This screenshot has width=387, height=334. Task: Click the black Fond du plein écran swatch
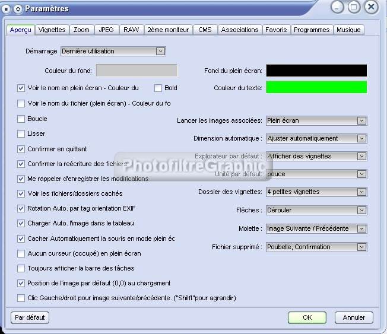point(316,71)
